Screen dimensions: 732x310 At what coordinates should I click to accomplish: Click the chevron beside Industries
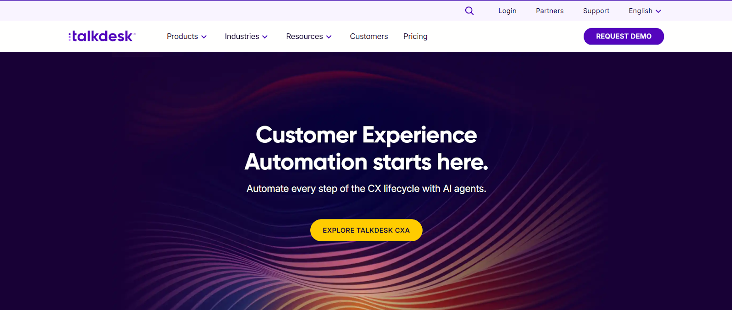(265, 37)
